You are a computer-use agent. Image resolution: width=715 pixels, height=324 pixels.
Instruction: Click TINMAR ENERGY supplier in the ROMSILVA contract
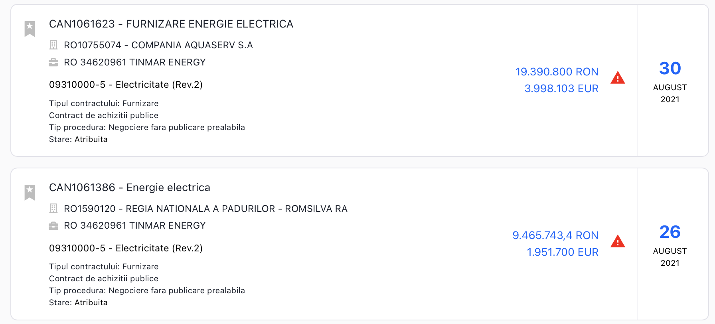tap(134, 225)
